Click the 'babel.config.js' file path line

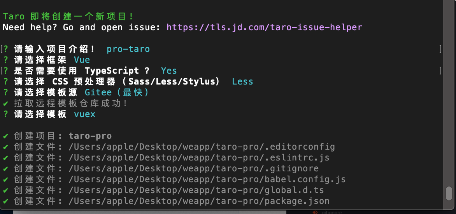tap(180, 179)
